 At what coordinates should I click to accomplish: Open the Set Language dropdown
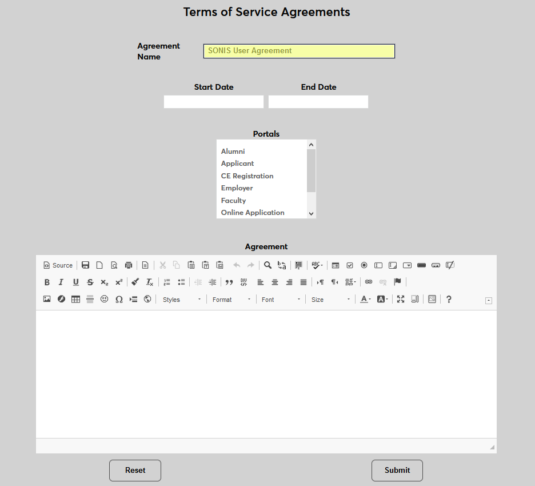click(350, 282)
